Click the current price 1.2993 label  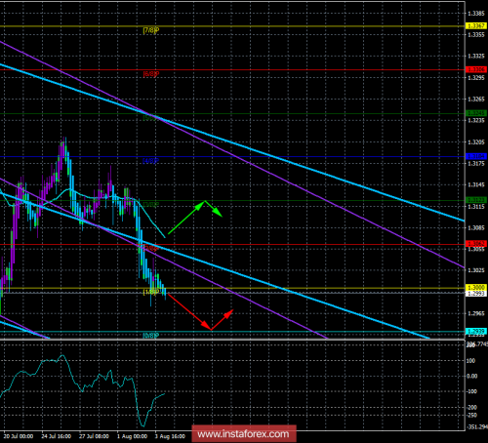click(x=475, y=294)
